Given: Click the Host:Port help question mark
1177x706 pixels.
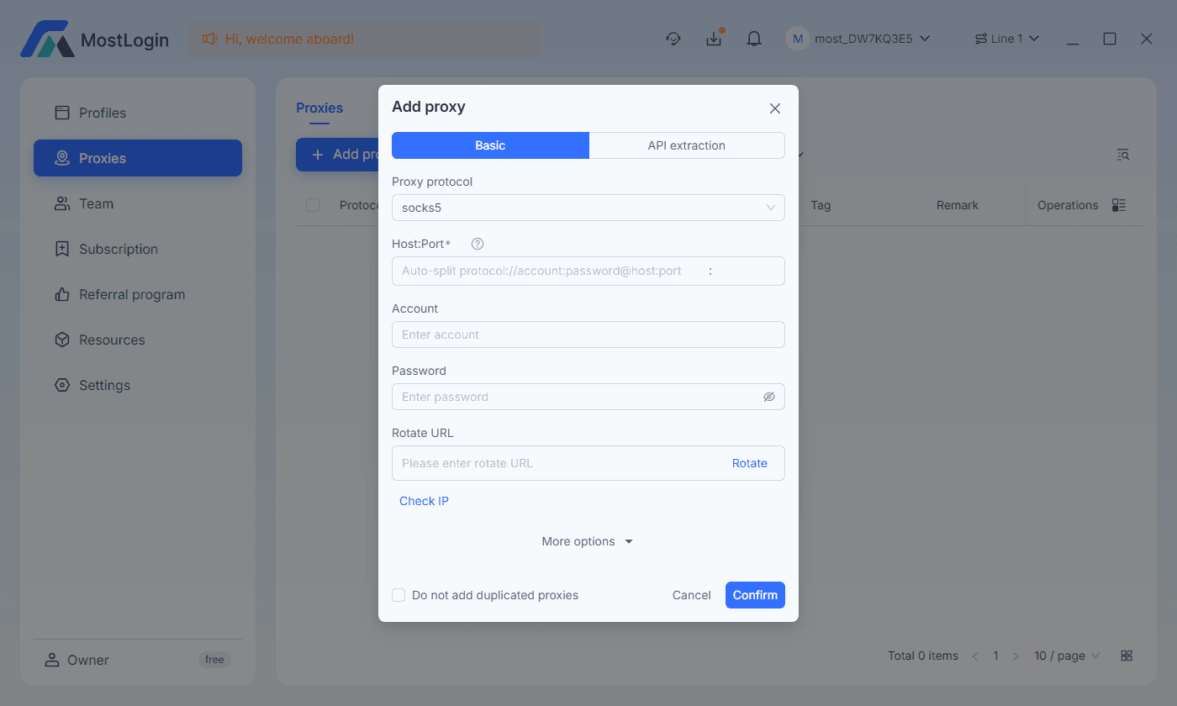Looking at the screenshot, I should [x=478, y=244].
